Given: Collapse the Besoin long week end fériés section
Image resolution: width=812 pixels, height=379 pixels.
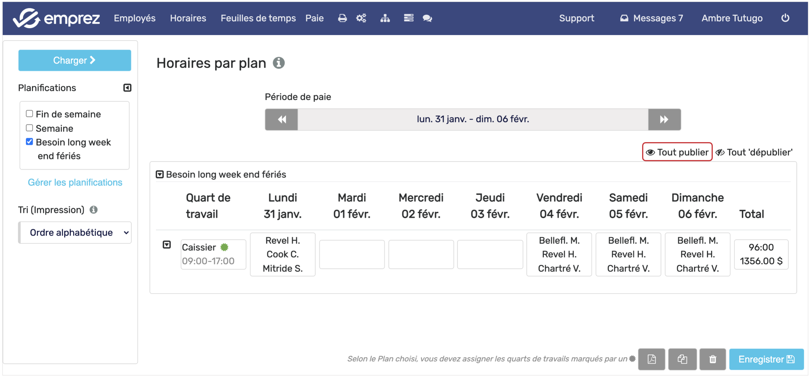Looking at the screenshot, I should coord(160,174).
